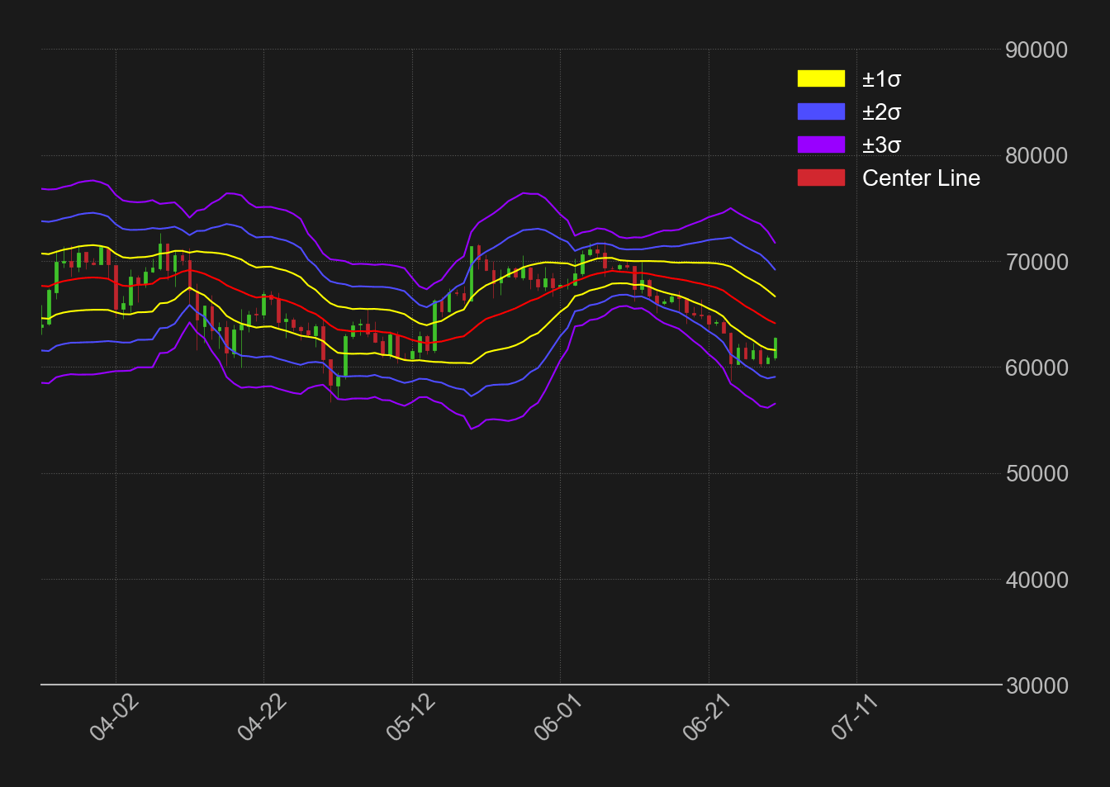Click the 80000 price axis label

coord(1036,156)
